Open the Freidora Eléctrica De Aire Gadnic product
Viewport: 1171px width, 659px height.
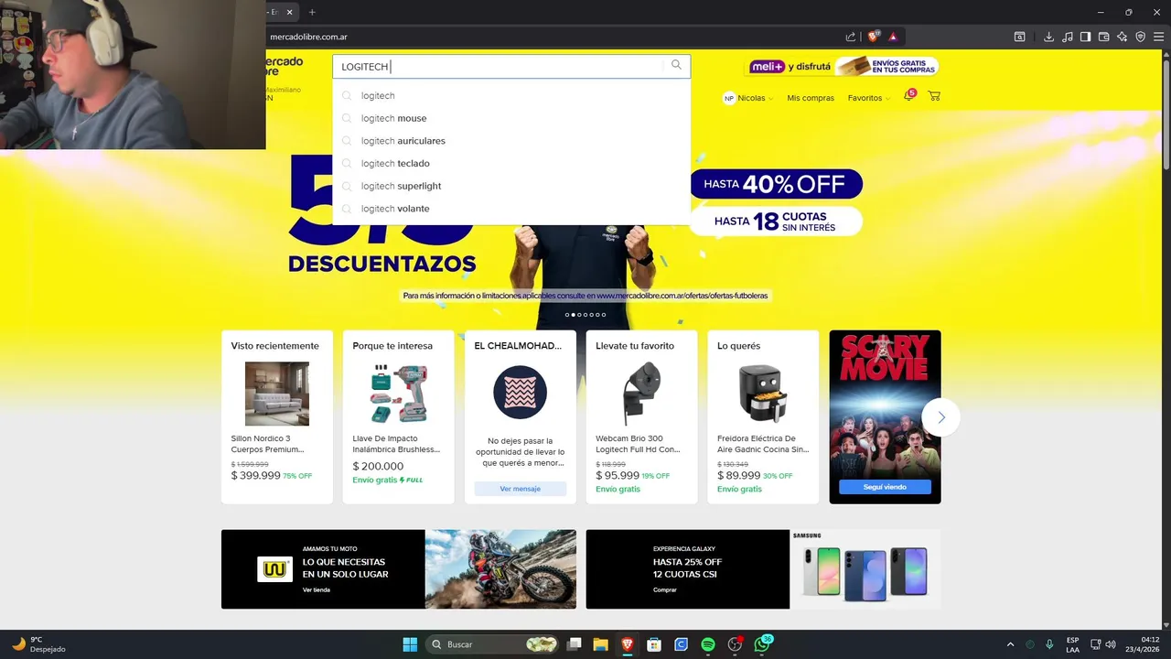763,416
